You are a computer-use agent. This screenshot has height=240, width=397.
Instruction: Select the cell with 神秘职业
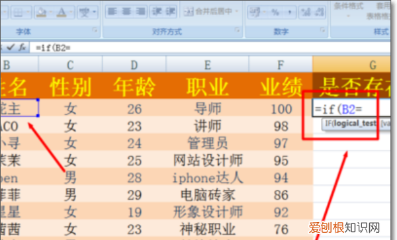[207, 229]
